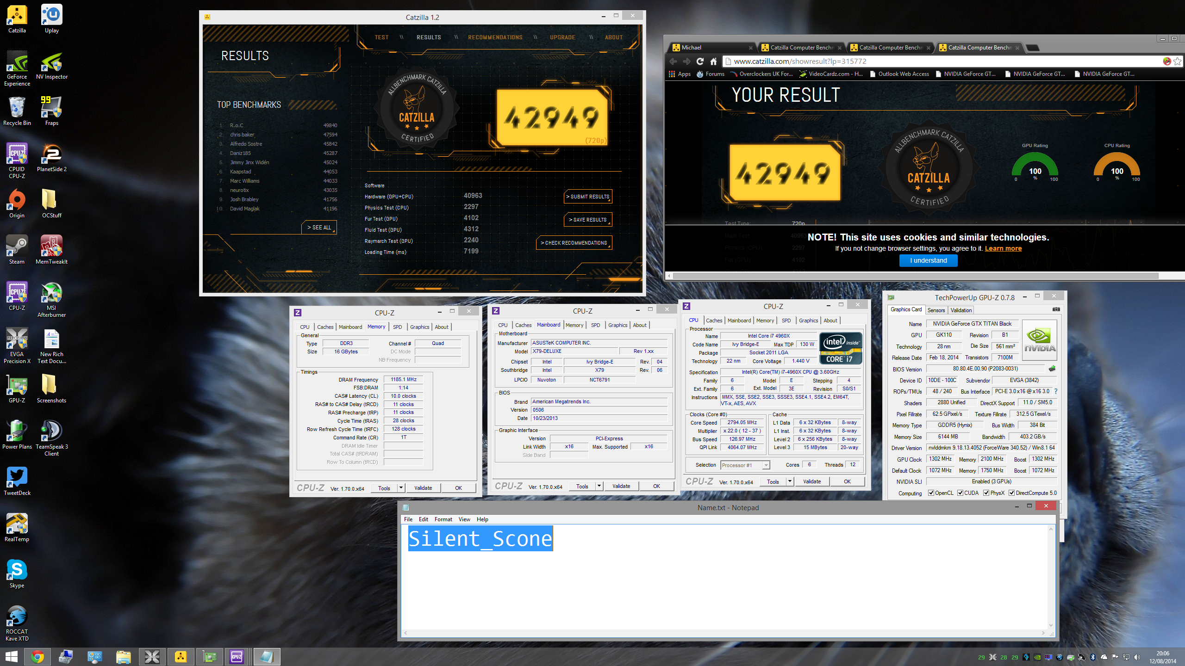This screenshot has height=666, width=1185.
Task: Open Skype desktop shortcut
Action: (17, 573)
